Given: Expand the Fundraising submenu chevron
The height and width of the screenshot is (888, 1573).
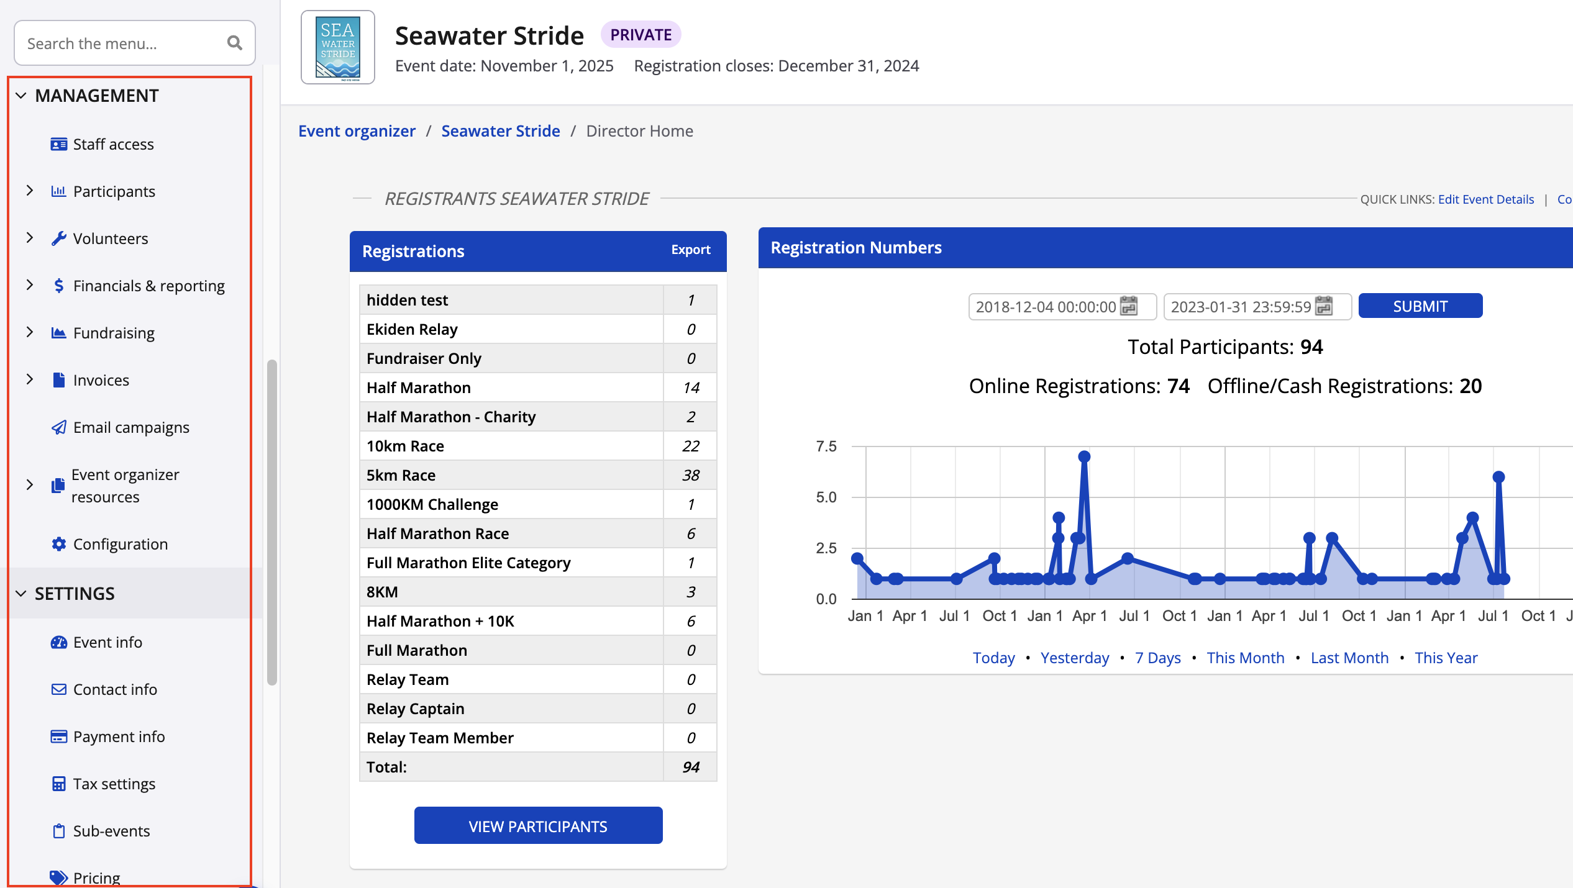Looking at the screenshot, I should (x=29, y=332).
